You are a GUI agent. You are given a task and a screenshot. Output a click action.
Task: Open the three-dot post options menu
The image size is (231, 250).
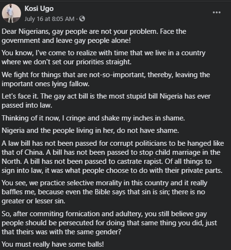(x=217, y=12)
